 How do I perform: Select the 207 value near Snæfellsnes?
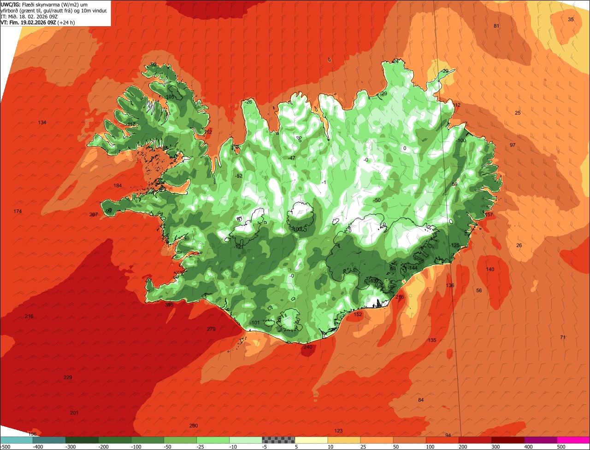[94, 215]
